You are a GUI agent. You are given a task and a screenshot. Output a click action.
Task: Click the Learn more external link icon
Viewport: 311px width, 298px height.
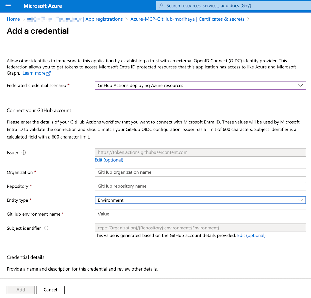[48, 73]
